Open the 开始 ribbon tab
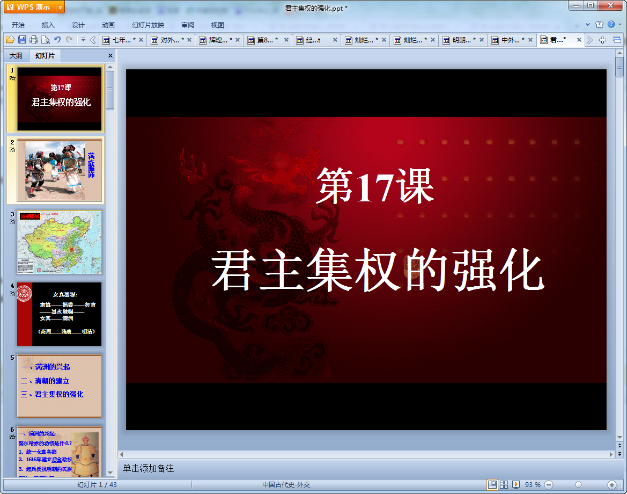The image size is (627, 494). pyautogui.click(x=18, y=25)
